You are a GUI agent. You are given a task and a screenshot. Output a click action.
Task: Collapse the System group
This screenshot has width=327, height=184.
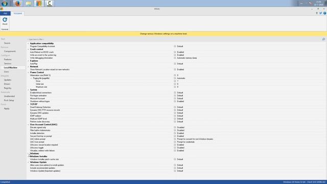click(x=29, y=90)
